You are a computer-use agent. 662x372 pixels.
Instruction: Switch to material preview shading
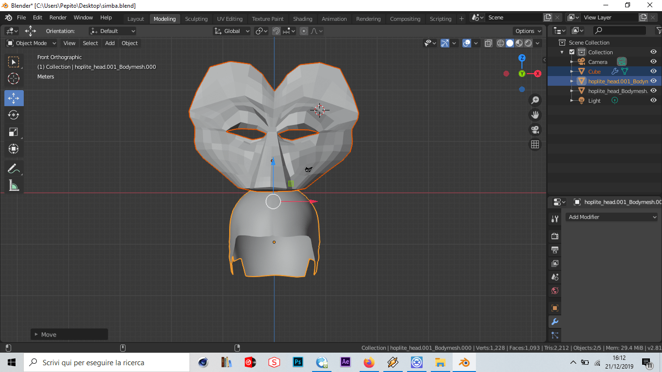point(519,43)
